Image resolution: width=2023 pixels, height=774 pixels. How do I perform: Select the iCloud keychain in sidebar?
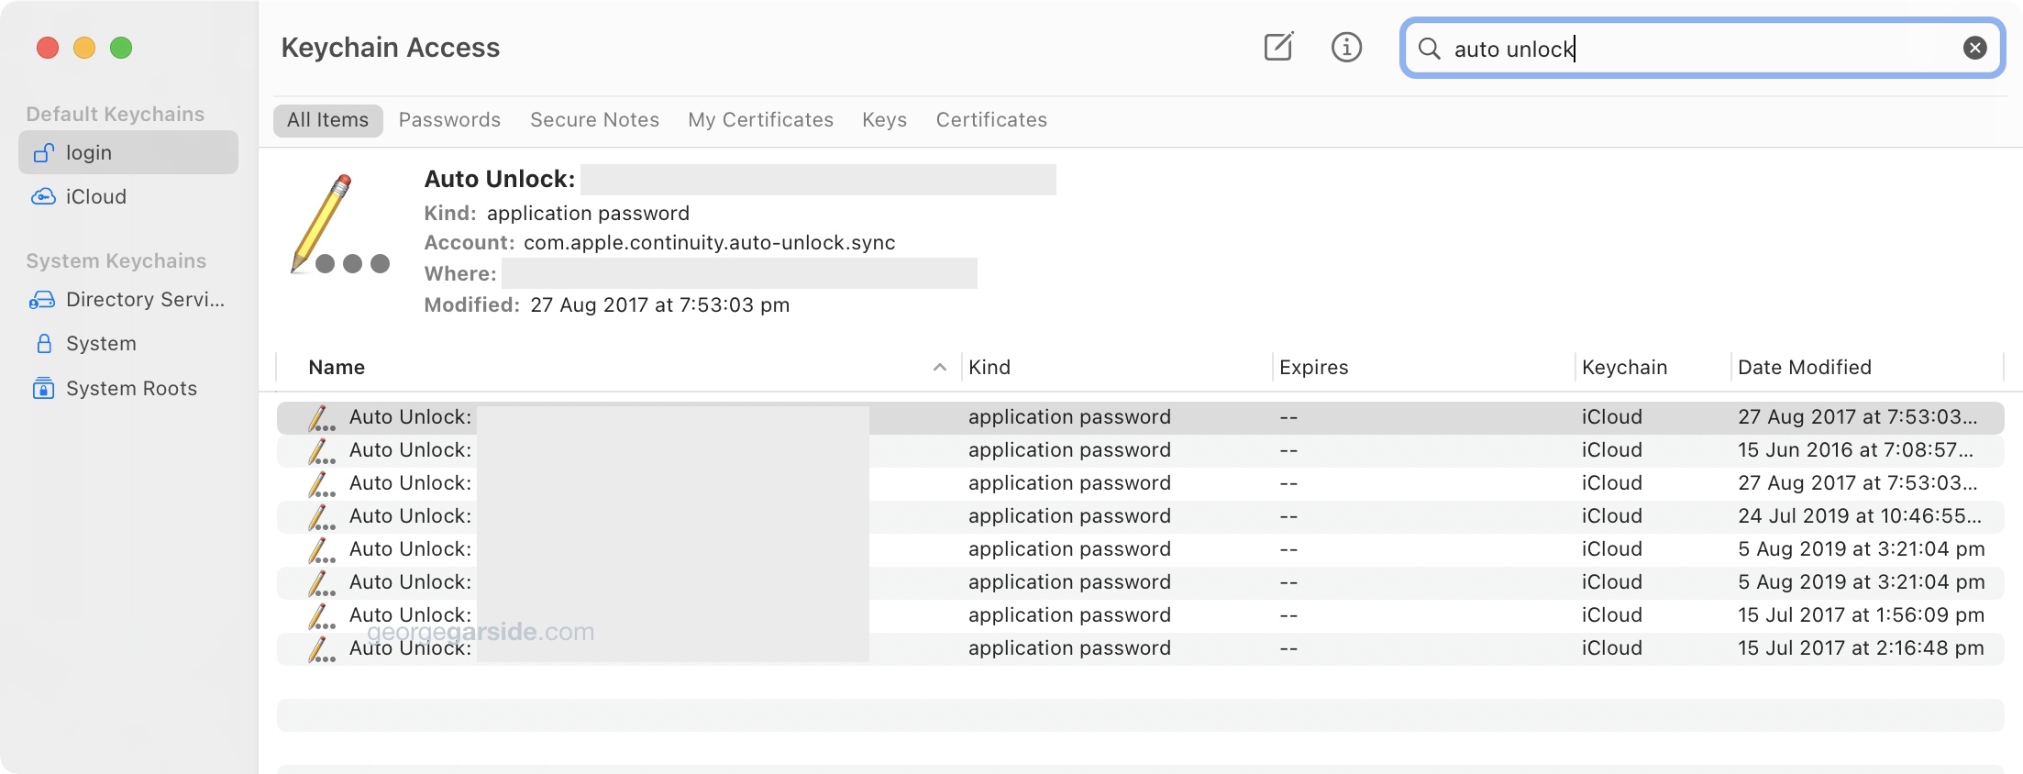coord(128,196)
